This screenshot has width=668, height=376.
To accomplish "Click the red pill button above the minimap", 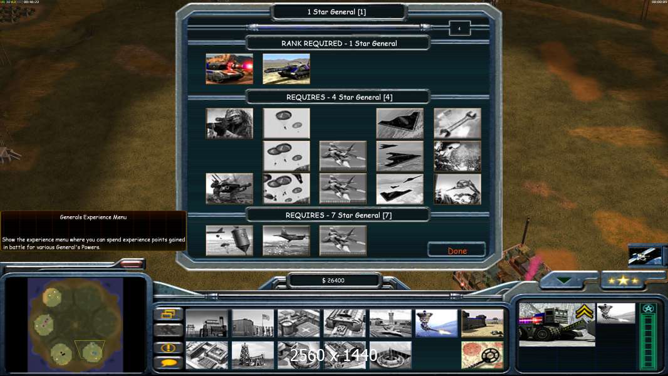I will pyautogui.click(x=131, y=264).
